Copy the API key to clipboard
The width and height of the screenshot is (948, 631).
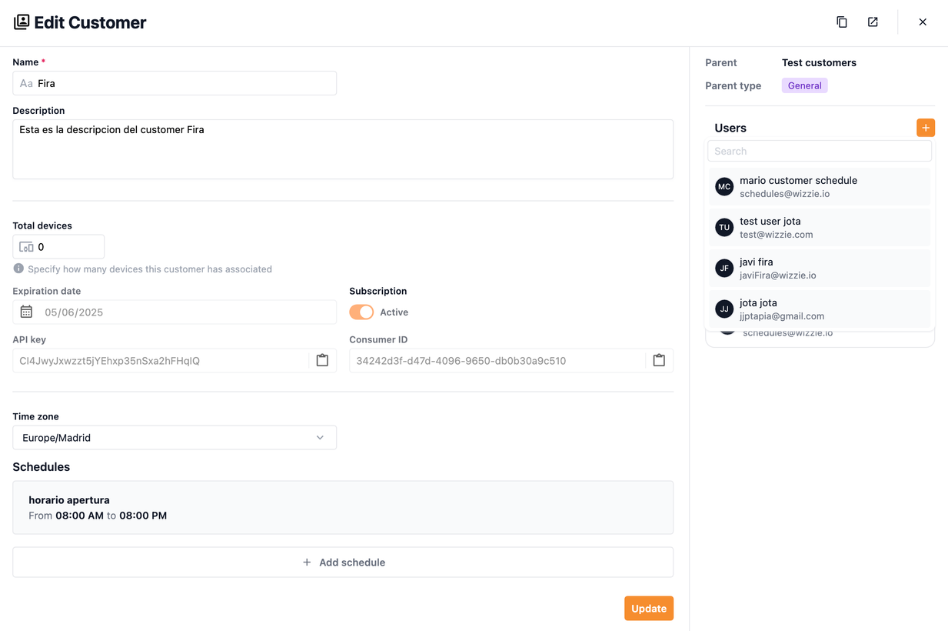click(x=322, y=361)
